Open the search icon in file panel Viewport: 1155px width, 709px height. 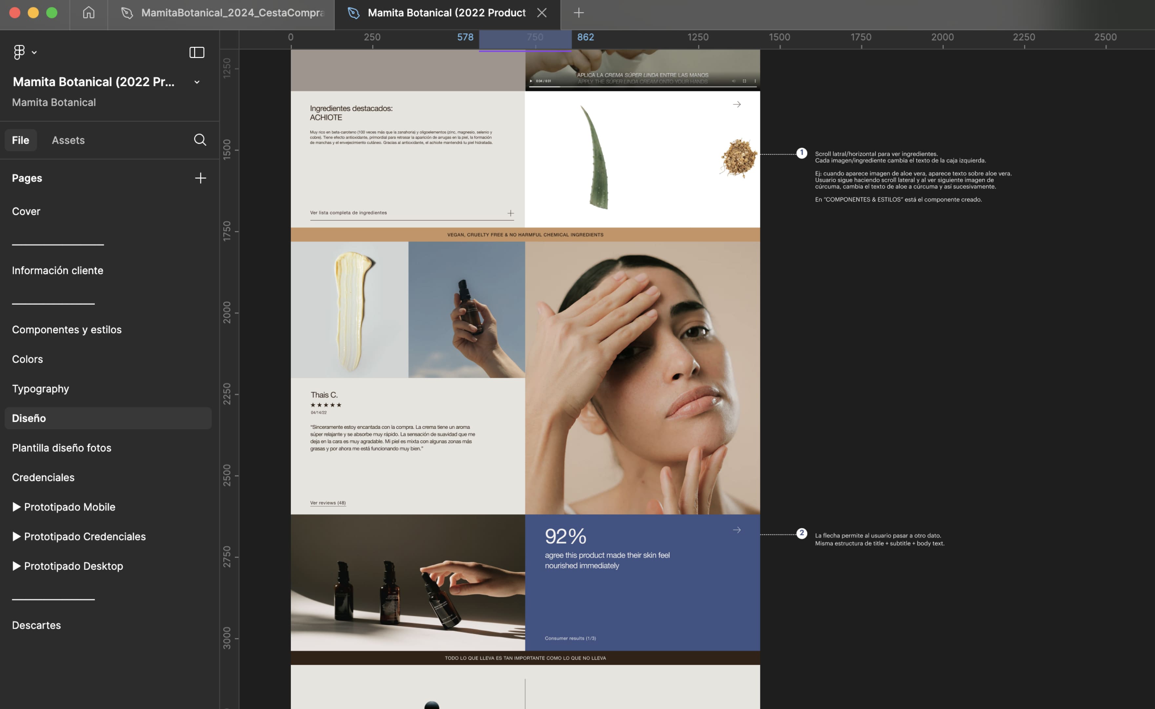pos(200,140)
